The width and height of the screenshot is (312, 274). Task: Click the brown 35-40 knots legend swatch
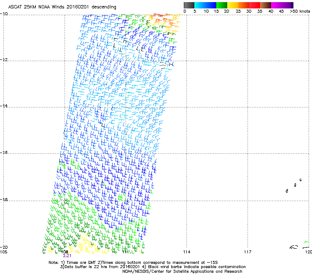pos(266,5)
